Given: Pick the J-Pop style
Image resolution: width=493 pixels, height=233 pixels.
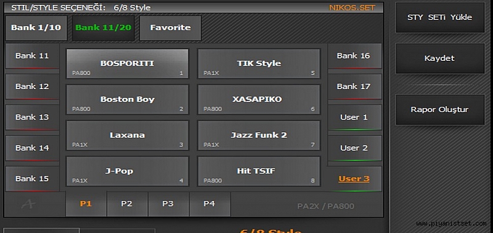Looking at the screenshot, I should tap(128, 172).
